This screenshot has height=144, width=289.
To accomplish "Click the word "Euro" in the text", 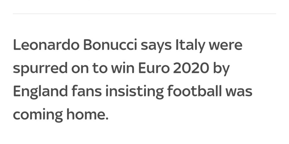I will click(x=154, y=68).
